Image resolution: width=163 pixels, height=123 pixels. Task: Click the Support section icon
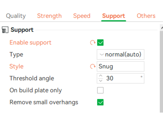coord(5,30)
